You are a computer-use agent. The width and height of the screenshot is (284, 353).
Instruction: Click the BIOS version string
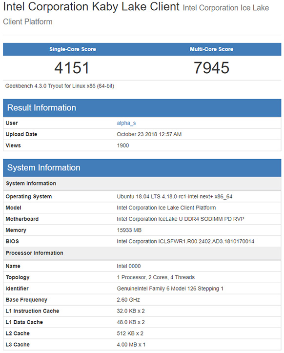pyautogui.click(x=185, y=241)
